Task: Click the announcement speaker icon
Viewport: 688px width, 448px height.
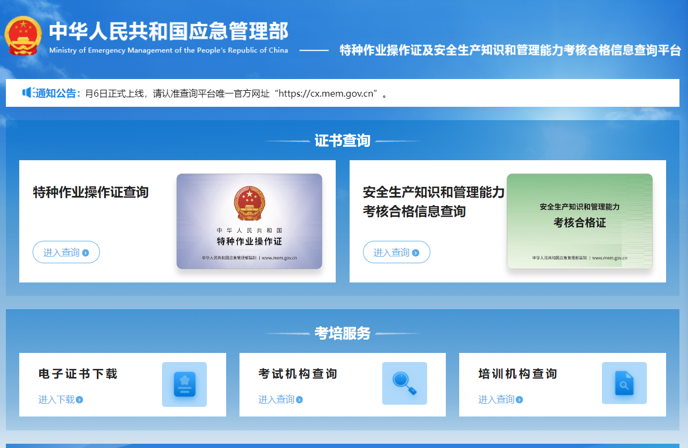Action: pos(28,93)
